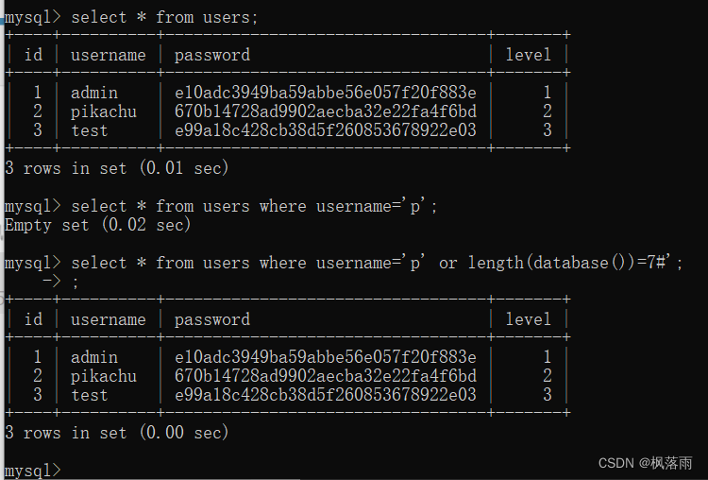Click the 'id' header in the second table
The width and height of the screenshot is (708, 480).
pyautogui.click(x=33, y=319)
